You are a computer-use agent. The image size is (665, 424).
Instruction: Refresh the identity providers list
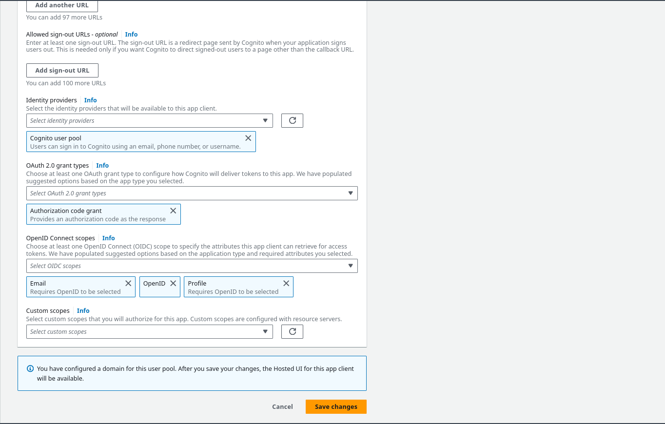pos(292,120)
